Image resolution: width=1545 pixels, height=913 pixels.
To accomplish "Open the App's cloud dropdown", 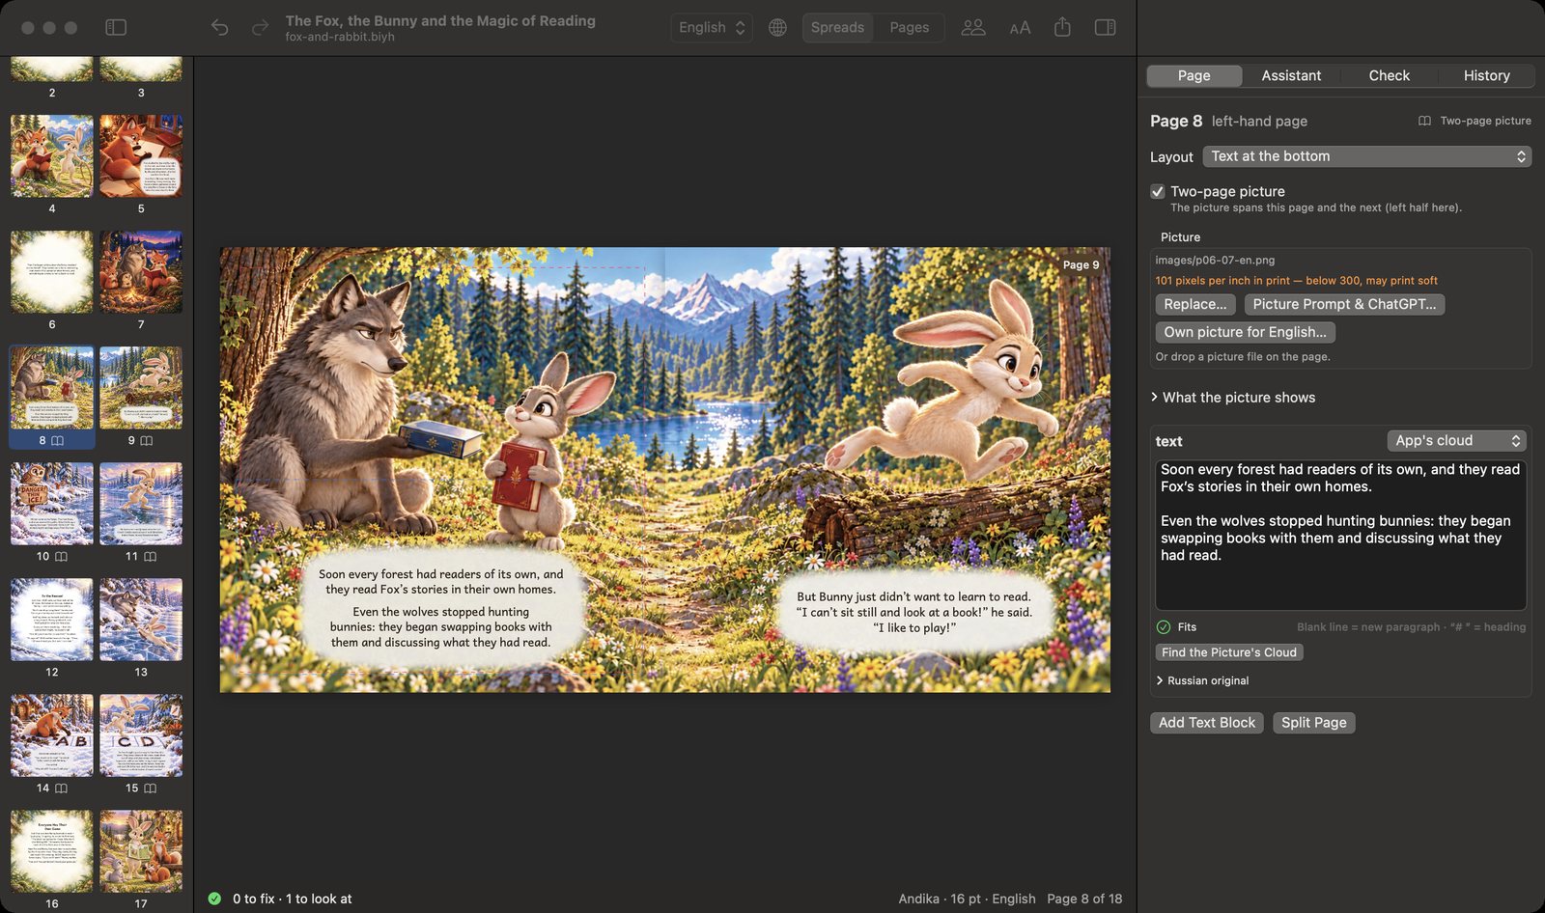I will (1456, 440).
